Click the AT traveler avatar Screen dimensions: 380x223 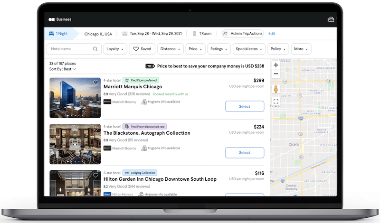pyautogui.click(x=225, y=34)
